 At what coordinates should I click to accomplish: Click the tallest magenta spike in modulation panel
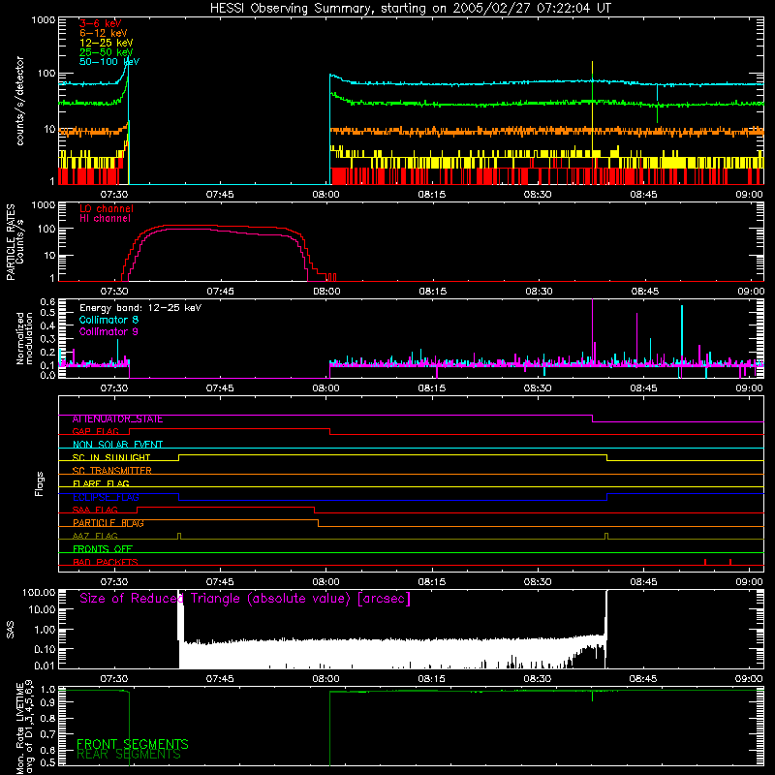[x=592, y=331]
